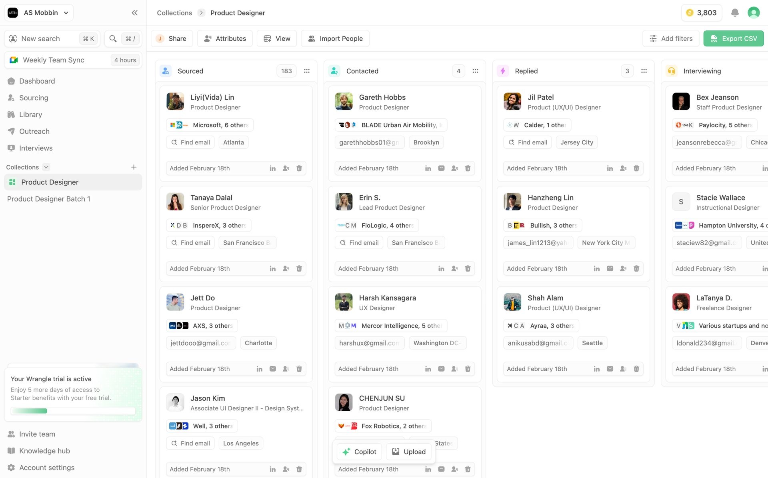
Task: Click the Upload button
Action: click(408, 452)
